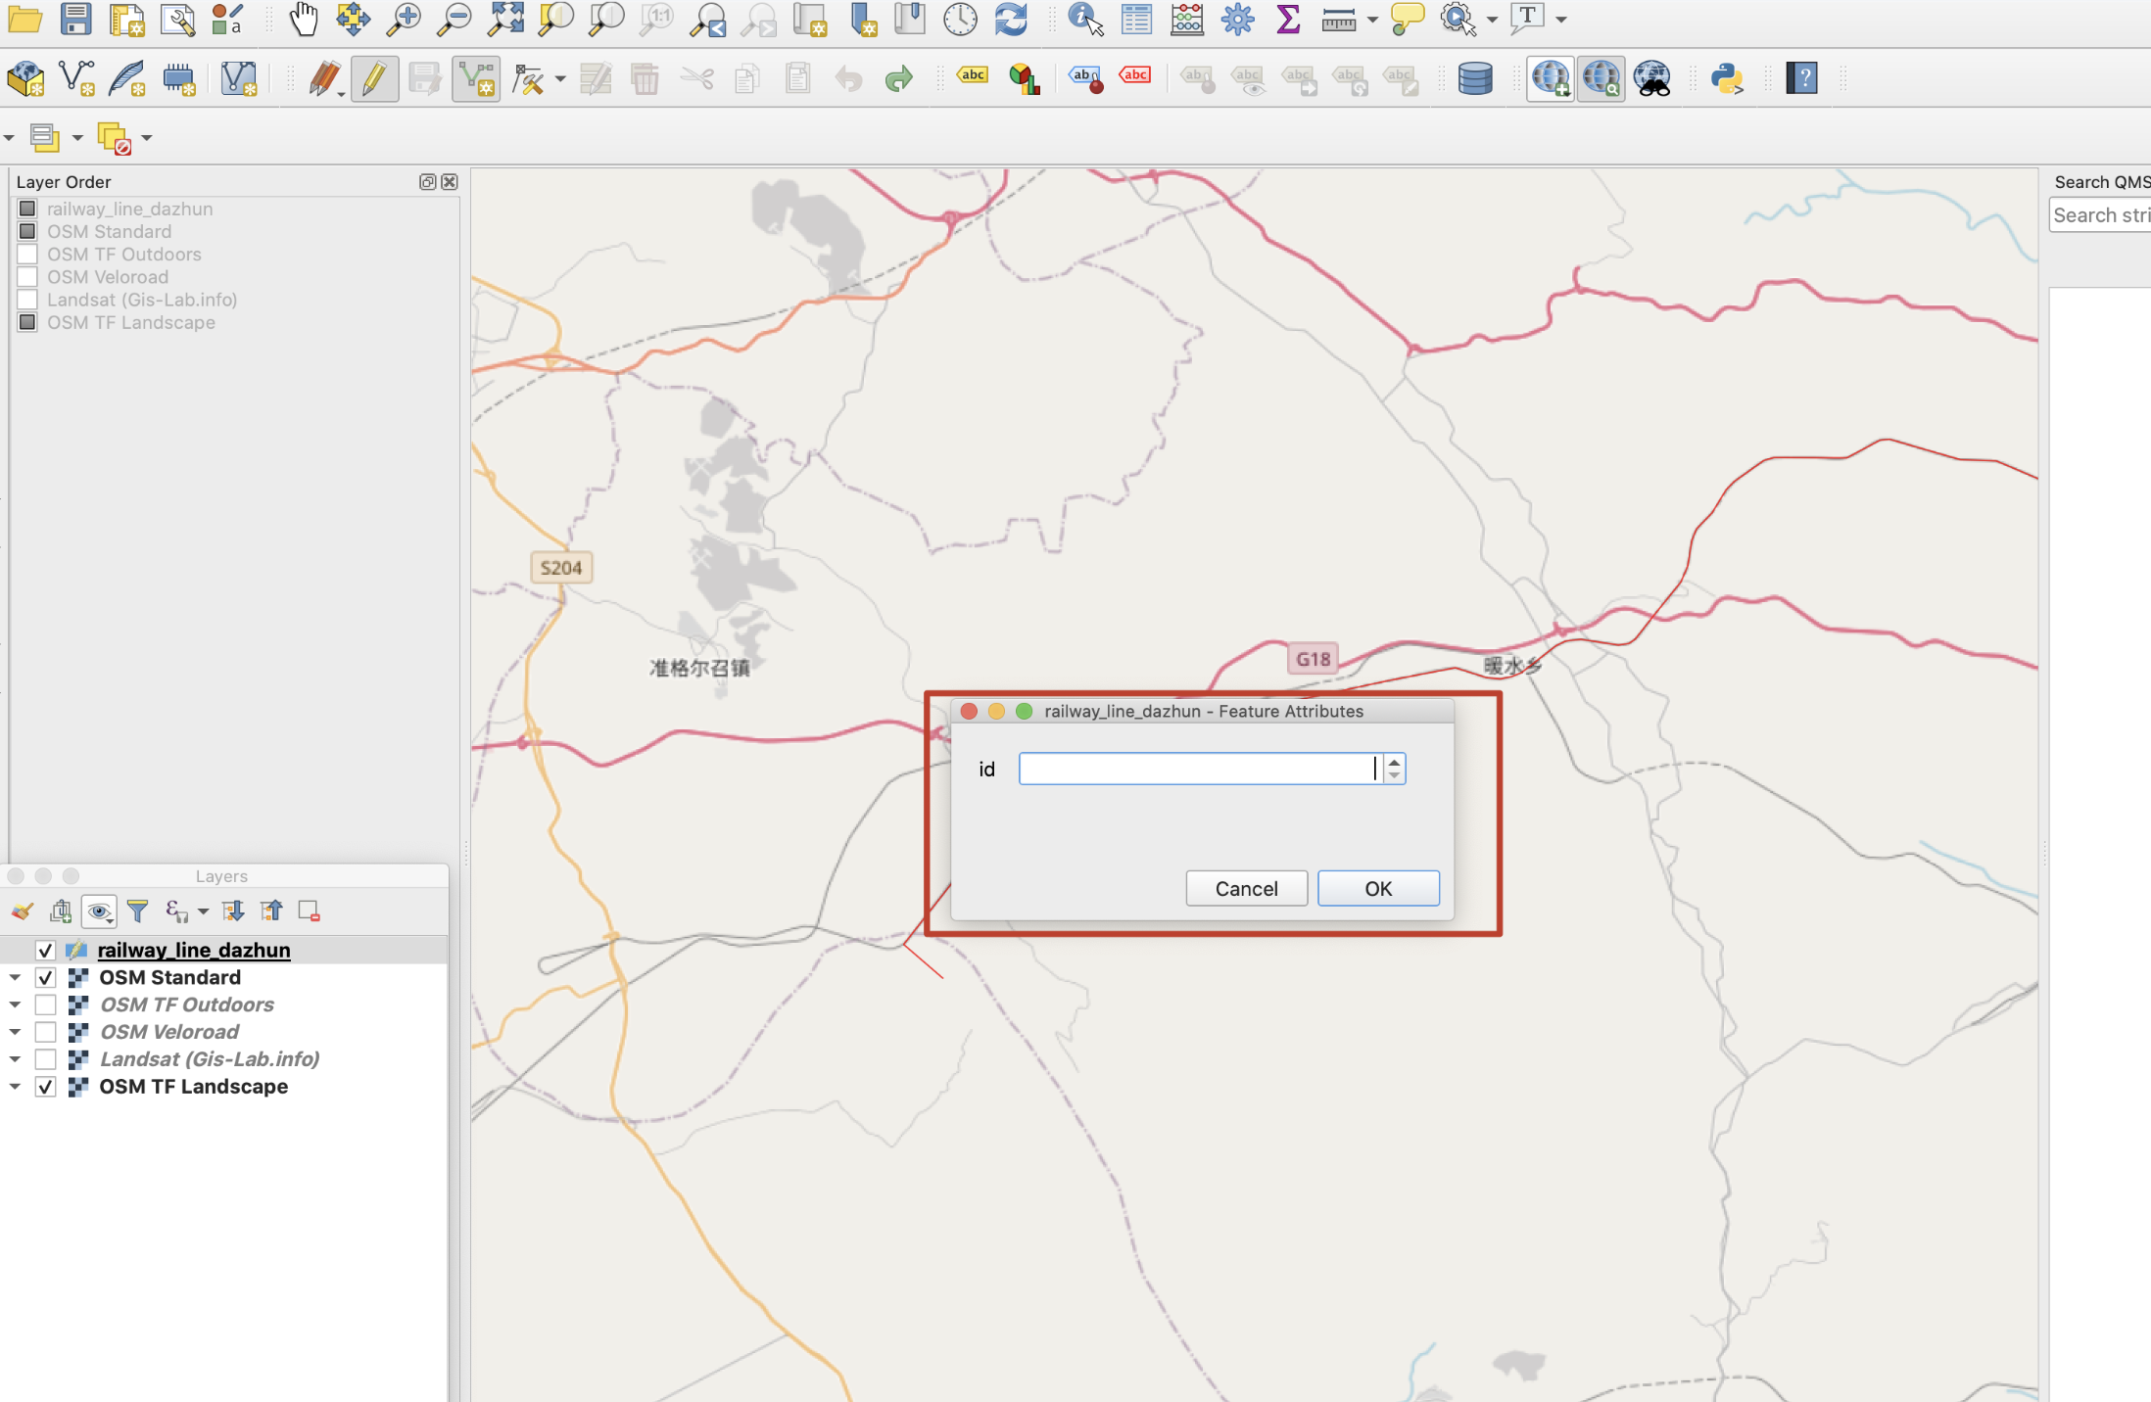This screenshot has width=2151, height=1402.
Task: Open the attribute table
Action: (x=1136, y=19)
